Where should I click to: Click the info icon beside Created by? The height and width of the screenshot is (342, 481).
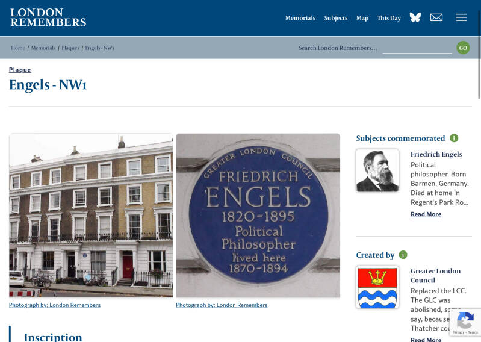[x=403, y=255]
